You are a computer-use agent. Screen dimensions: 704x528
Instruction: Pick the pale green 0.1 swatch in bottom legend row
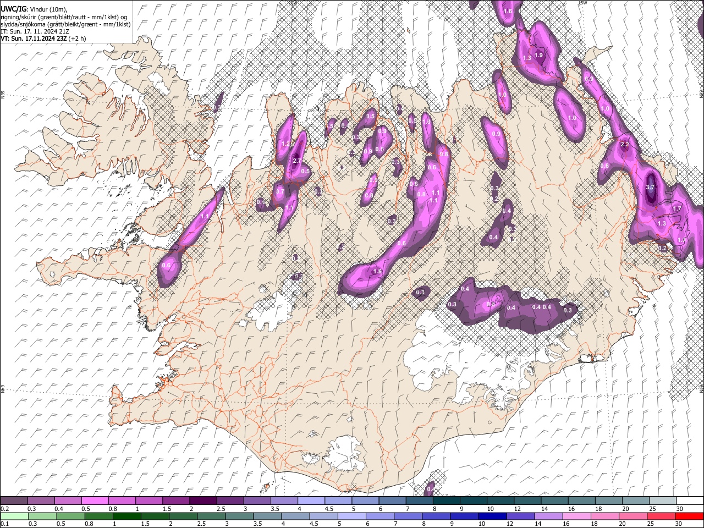tap(13, 516)
